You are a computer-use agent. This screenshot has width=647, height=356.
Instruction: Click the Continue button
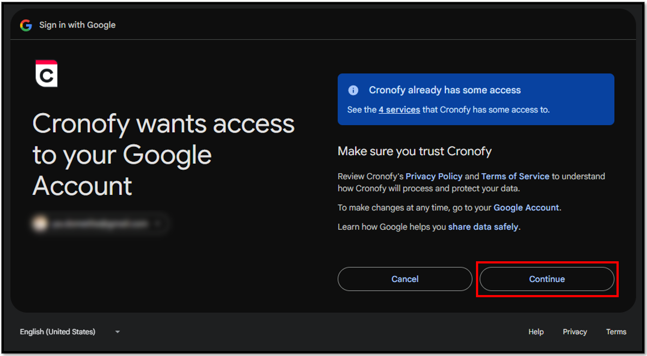[x=547, y=279]
